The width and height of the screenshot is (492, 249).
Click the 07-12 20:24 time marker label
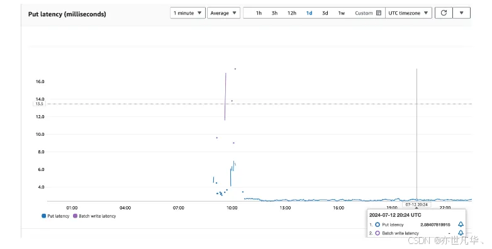(x=417, y=204)
